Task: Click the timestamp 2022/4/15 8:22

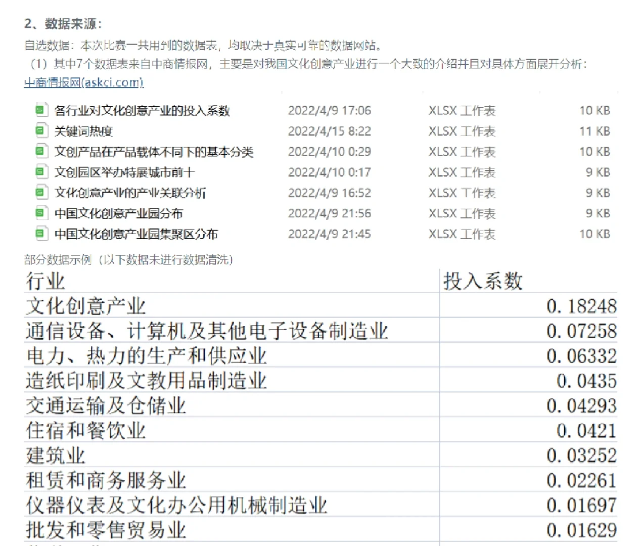Action: point(330,130)
